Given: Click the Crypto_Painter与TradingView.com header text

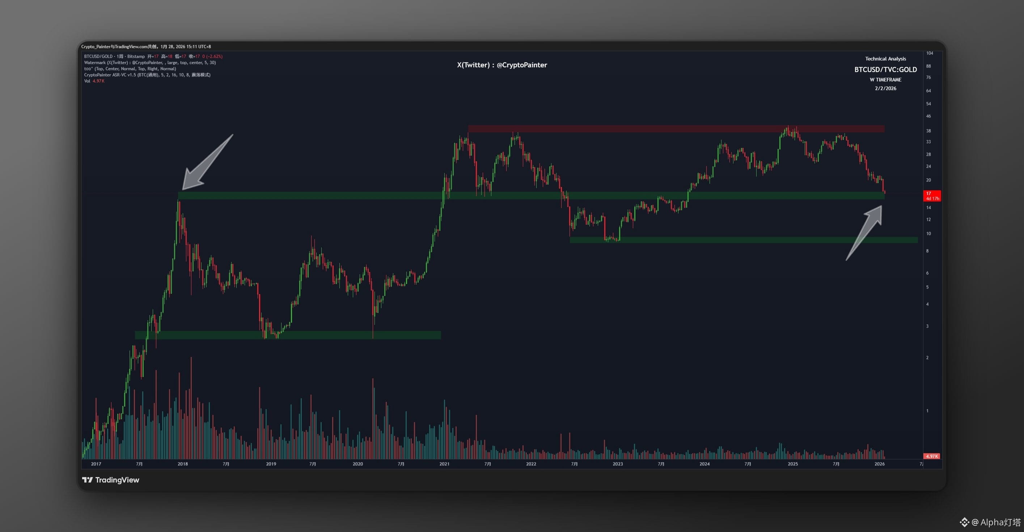Looking at the screenshot, I should (146, 47).
